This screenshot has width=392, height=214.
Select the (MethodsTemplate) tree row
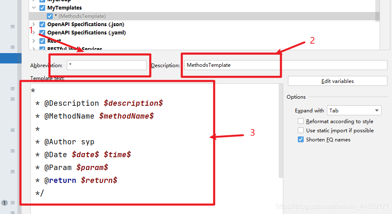(204, 16)
